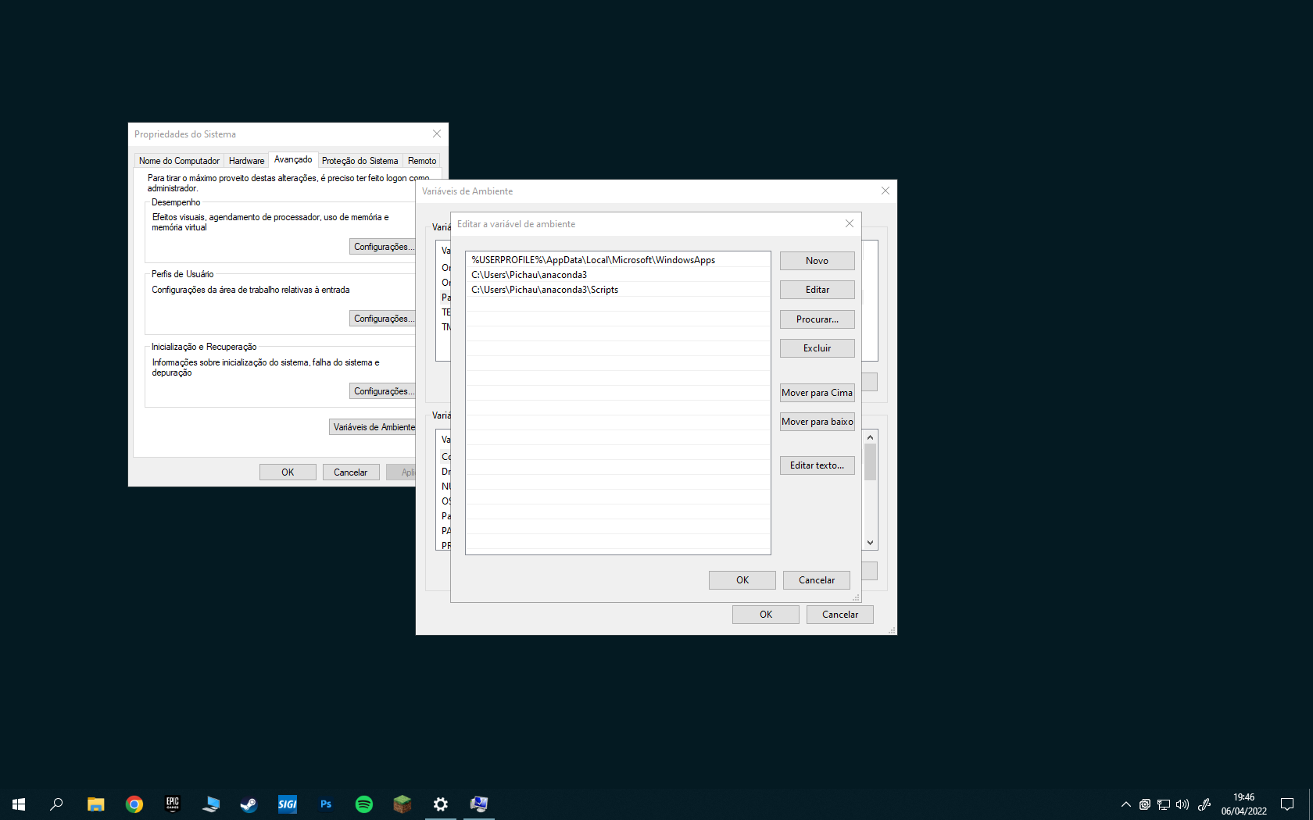Image resolution: width=1313 pixels, height=820 pixels.
Task: Open taskbar search magnifier
Action: pyautogui.click(x=56, y=804)
